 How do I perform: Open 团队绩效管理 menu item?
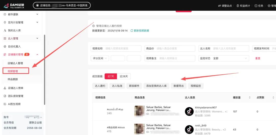16,96
